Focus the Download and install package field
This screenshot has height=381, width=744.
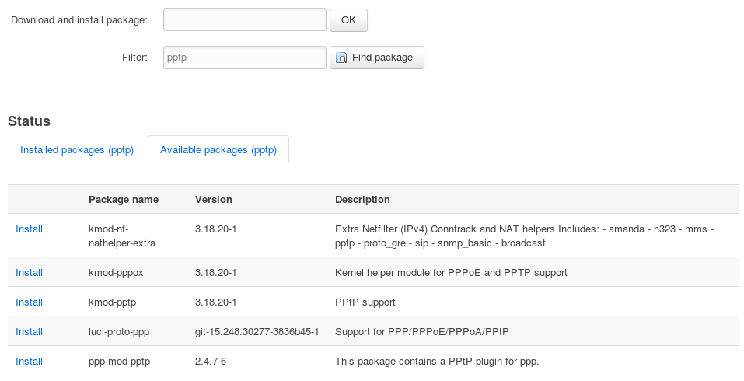coord(245,19)
